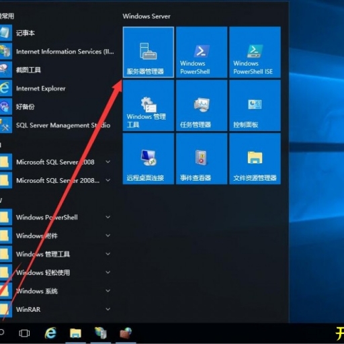Expand the Windows 管理工具 folder chevron
Image resolution: width=344 pixels, height=344 pixels.
click(x=108, y=254)
